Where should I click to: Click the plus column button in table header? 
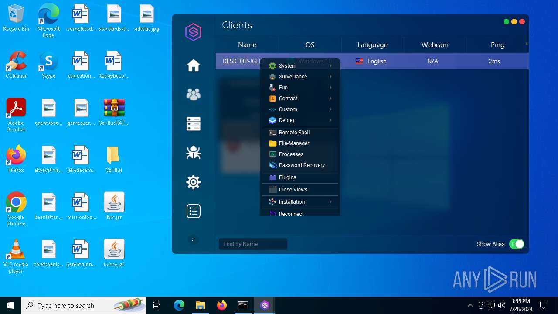coord(527,44)
